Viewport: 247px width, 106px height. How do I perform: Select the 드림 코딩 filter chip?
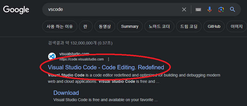(x=189, y=26)
